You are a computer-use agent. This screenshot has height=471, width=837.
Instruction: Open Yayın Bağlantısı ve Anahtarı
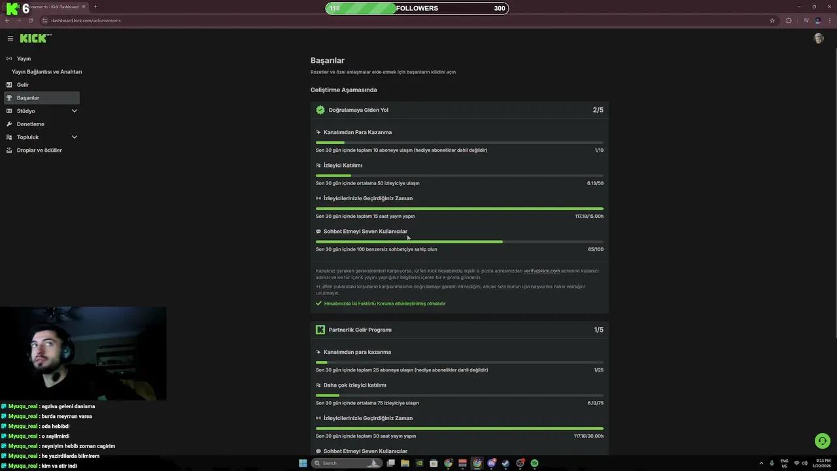46,72
